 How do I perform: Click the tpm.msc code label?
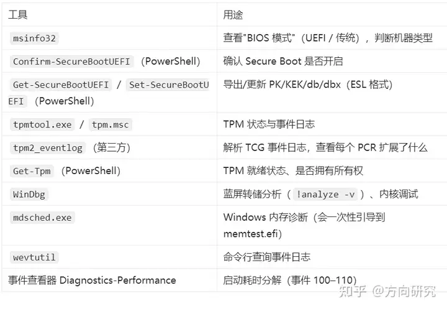coord(111,125)
